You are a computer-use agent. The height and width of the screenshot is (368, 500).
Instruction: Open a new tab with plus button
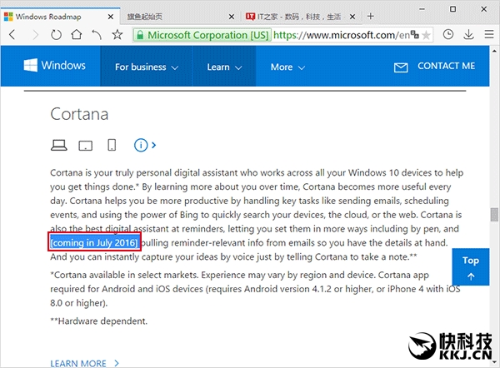point(370,17)
